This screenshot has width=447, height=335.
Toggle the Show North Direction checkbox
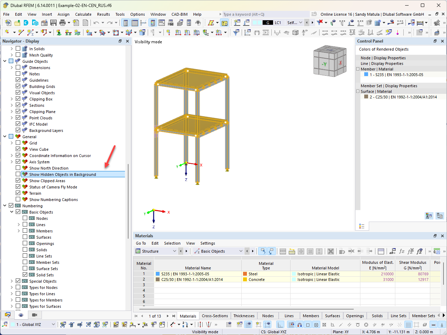coord(18,168)
